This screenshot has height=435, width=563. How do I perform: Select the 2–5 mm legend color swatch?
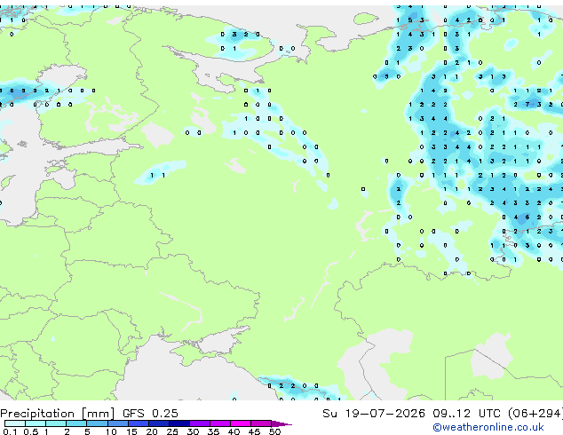[x=76, y=423]
